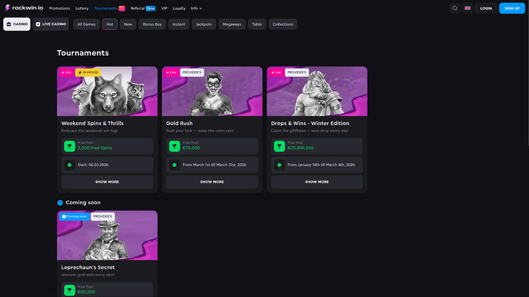529x297 pixels.
Task: Click the clock icon beside Start: 06.03.2026
Action: pos(69,165)
